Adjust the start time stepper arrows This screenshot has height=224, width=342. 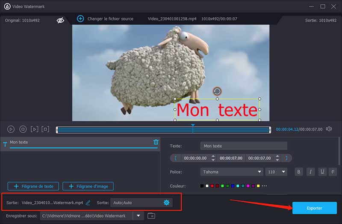pyautogui.click(x=213, y=158)
